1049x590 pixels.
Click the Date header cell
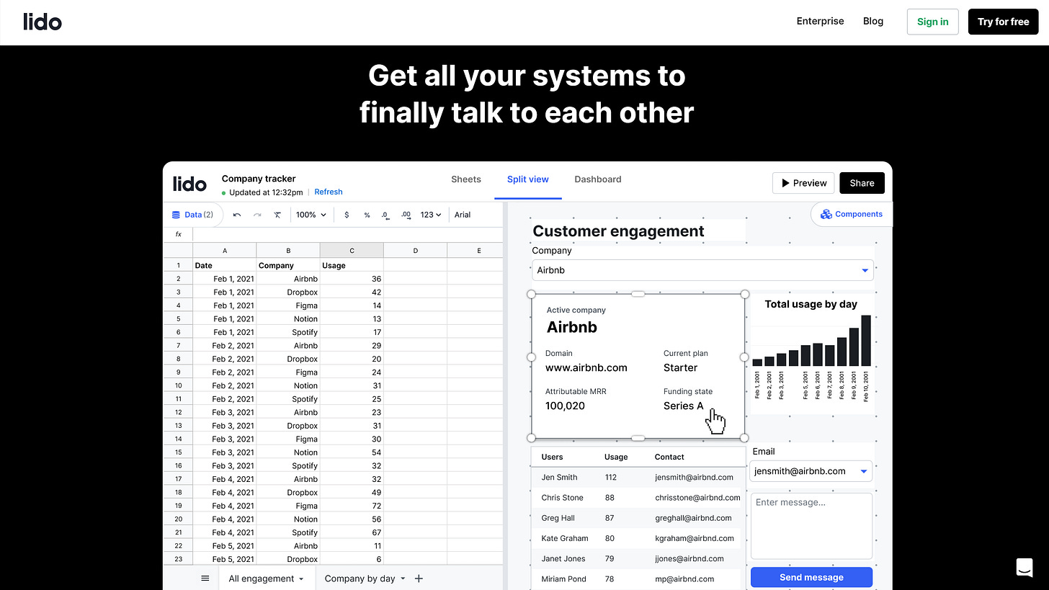point(225,265)
